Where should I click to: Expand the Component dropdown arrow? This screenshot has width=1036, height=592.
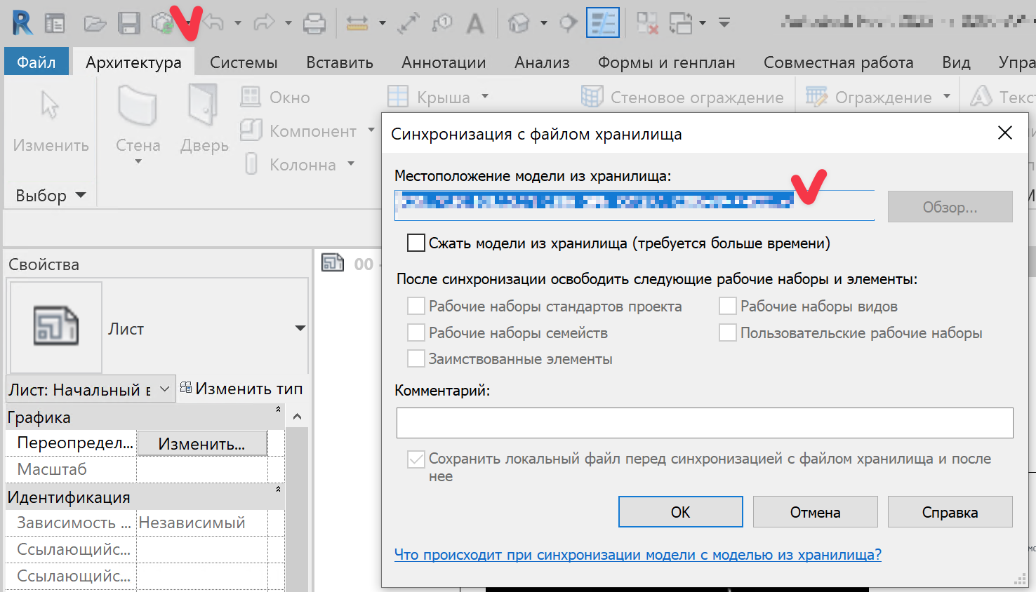pos(371,130)
